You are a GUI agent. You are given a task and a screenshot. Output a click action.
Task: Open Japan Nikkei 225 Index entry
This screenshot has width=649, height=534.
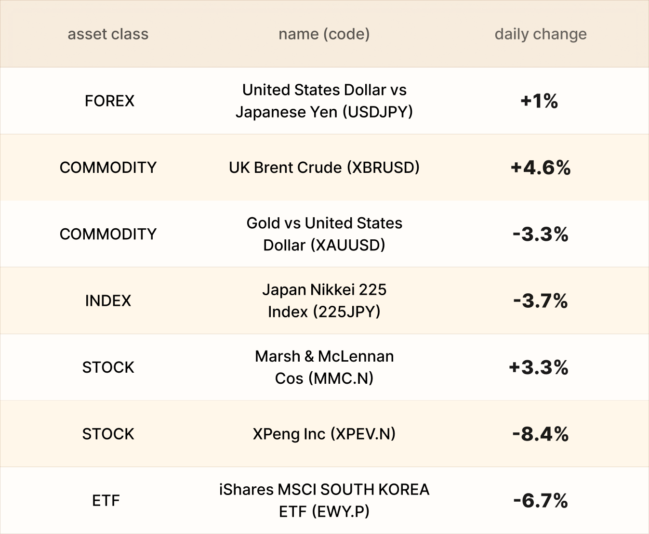[x=324, y=300]
